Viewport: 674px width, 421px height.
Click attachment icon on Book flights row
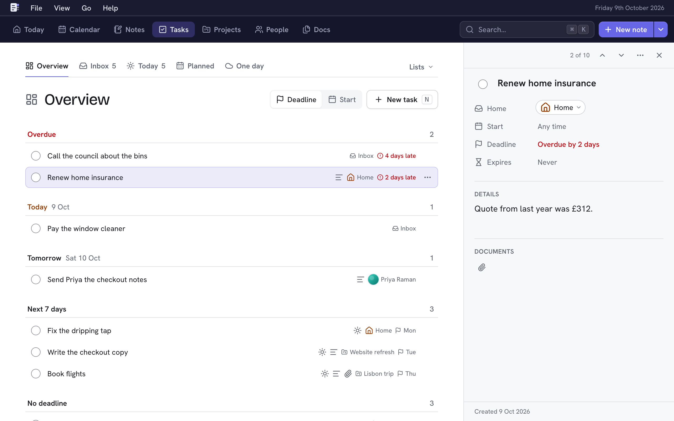348,373
